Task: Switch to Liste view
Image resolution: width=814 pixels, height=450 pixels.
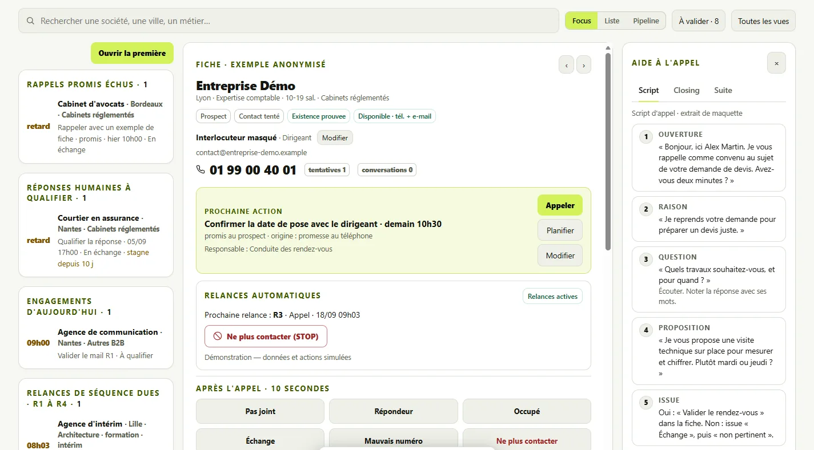Action: [612, 21]
